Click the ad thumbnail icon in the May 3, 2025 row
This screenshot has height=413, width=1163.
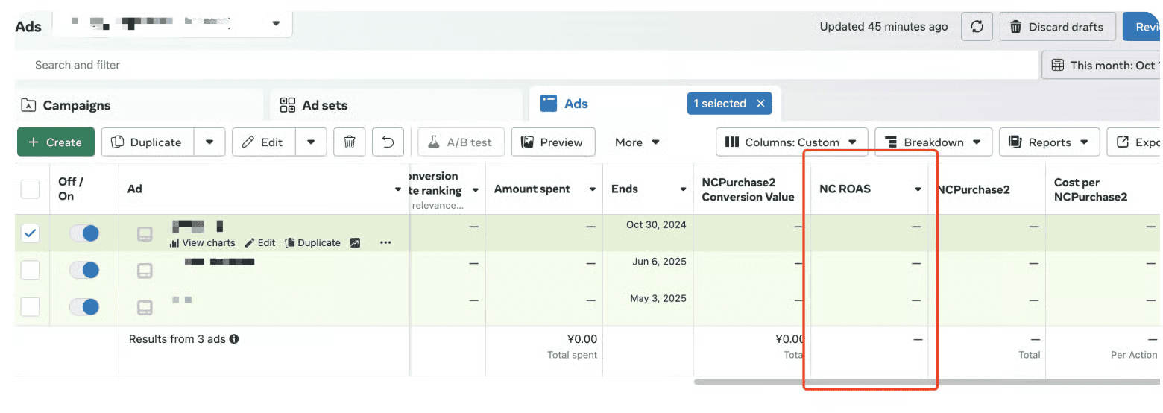[x=145, y=307]
